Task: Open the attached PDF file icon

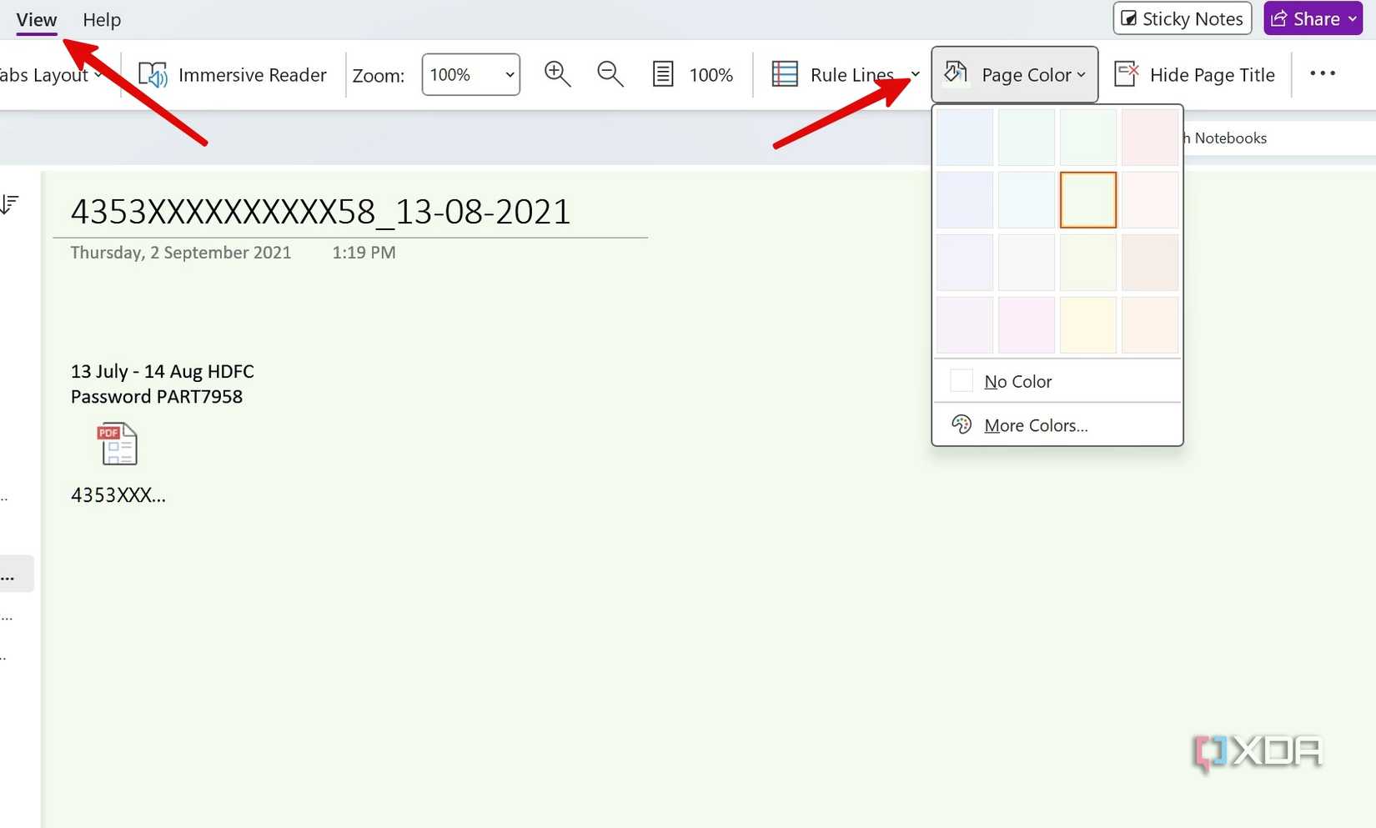Action: point(117,444)
